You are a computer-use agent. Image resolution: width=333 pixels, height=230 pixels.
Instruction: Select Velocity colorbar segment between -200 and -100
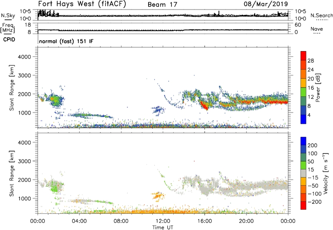pos(303,197)
